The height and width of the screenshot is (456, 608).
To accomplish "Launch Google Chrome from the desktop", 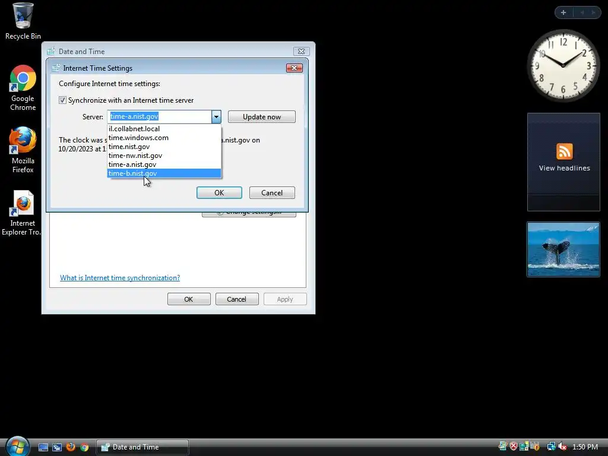I will (23, 88).
